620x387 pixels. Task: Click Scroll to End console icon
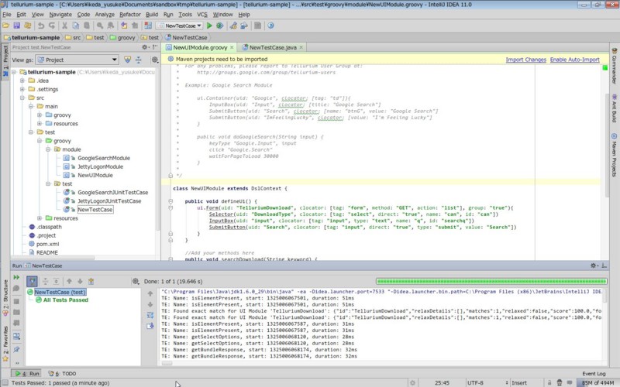point(150,326)
